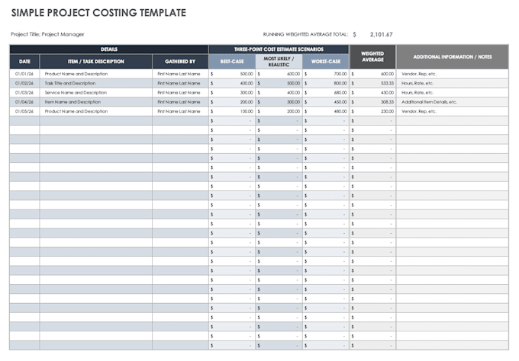The width and height of the screenshot is (519, 361).
Task: Click the 01/04/26 date cell
Action: (24, 102)
